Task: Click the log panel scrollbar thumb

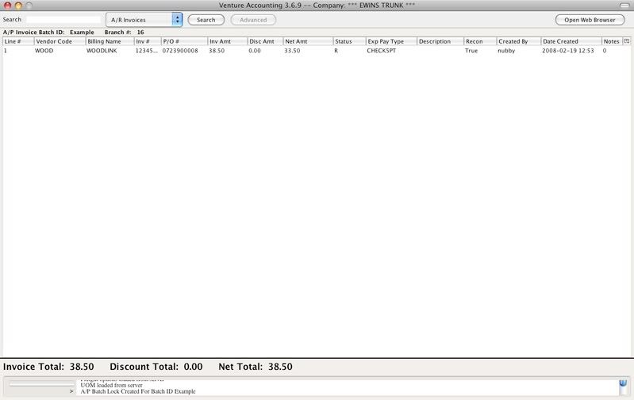Action: [623, 383]
